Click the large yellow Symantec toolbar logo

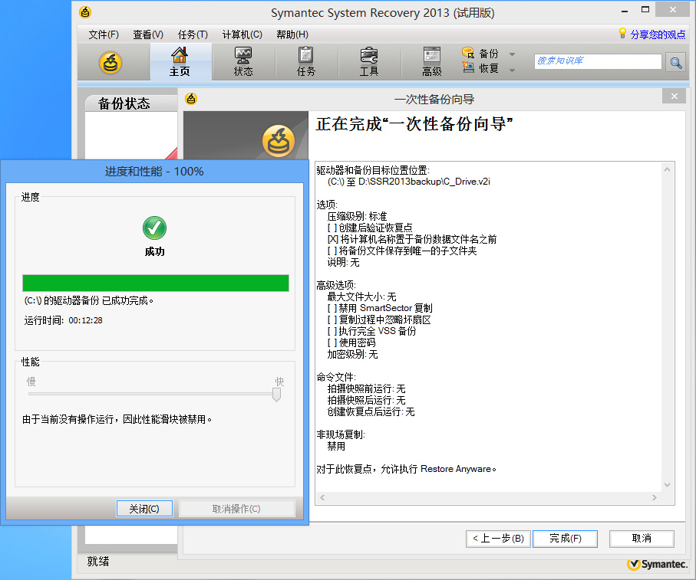(110, 63)
